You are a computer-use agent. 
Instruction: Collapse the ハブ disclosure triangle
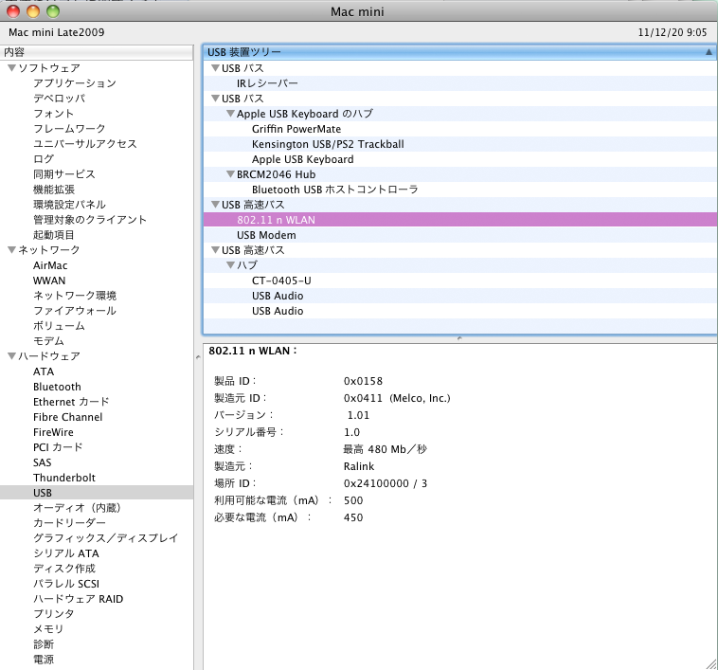(230, 265)
